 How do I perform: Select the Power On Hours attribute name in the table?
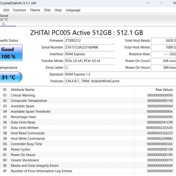(23, 155)
